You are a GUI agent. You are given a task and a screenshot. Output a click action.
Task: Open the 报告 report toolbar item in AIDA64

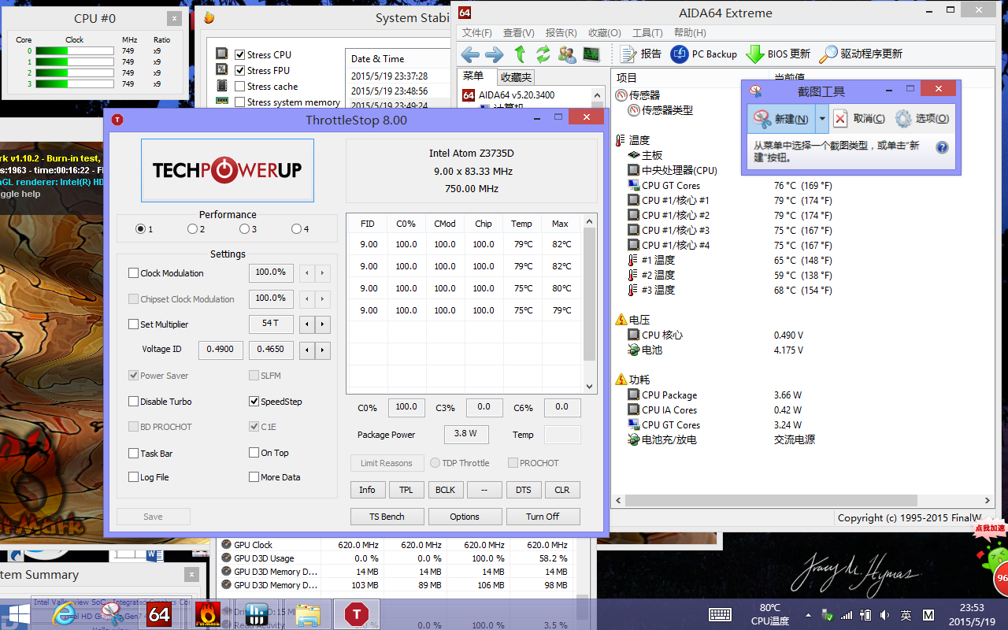coord(640,54)
